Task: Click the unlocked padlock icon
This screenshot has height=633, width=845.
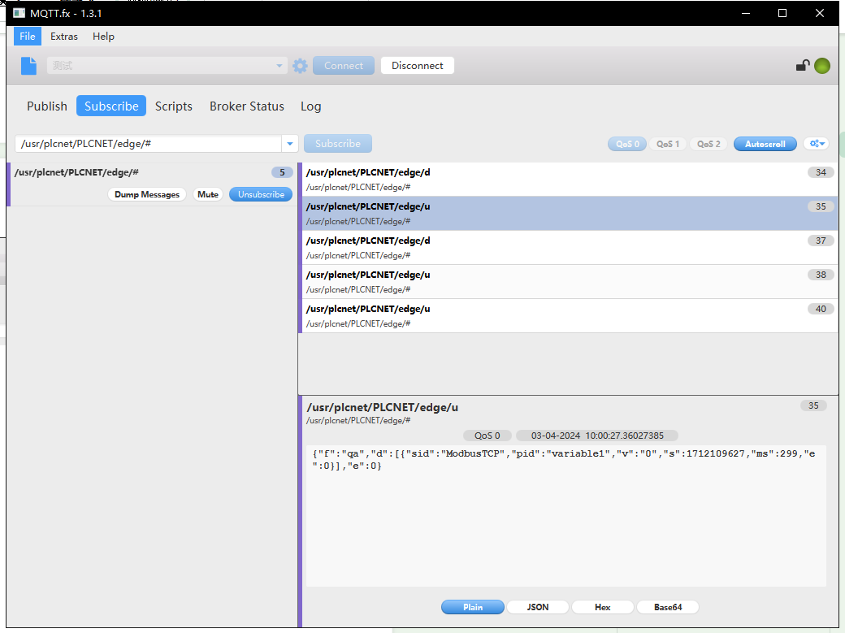Action: [x=802, y=66]
